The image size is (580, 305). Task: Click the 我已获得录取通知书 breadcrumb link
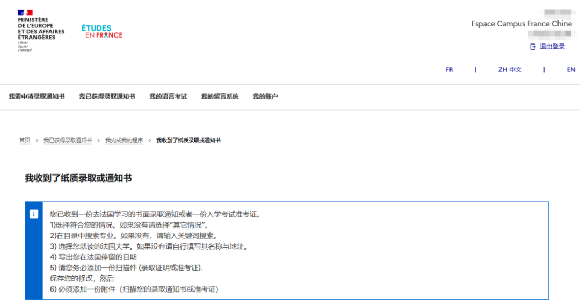[67, 141]
